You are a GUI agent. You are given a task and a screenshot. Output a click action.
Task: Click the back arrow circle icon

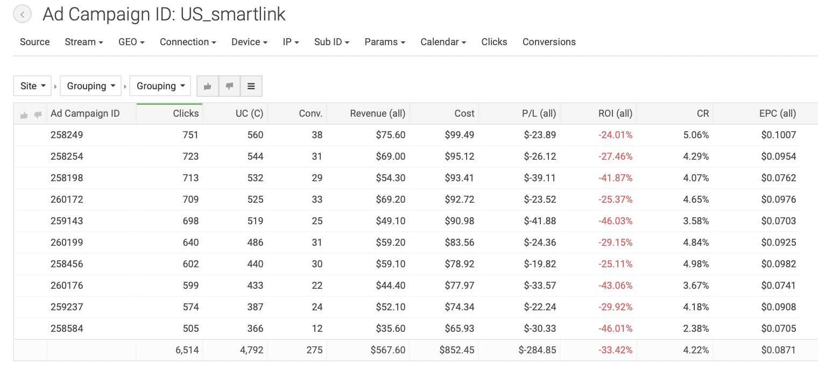22,15
